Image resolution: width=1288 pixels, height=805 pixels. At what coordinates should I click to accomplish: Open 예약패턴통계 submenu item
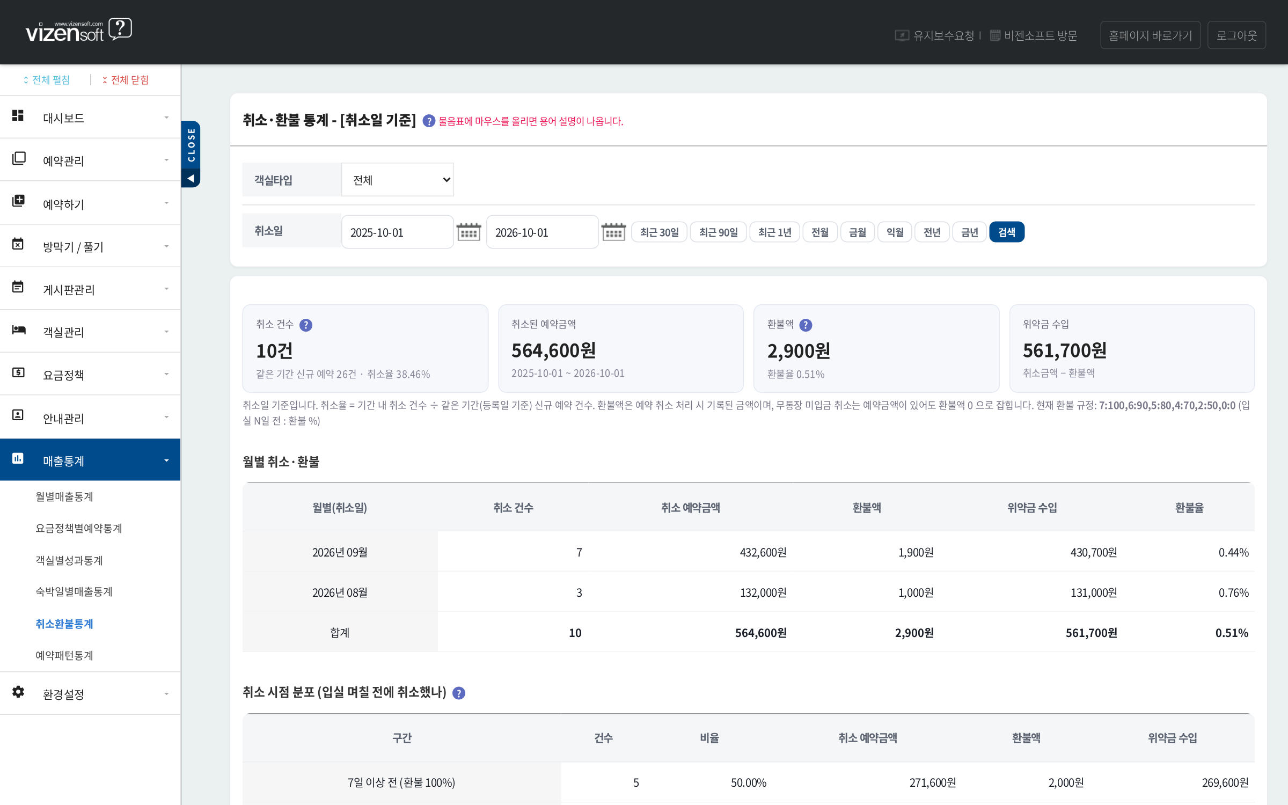(x=64, y=655)
